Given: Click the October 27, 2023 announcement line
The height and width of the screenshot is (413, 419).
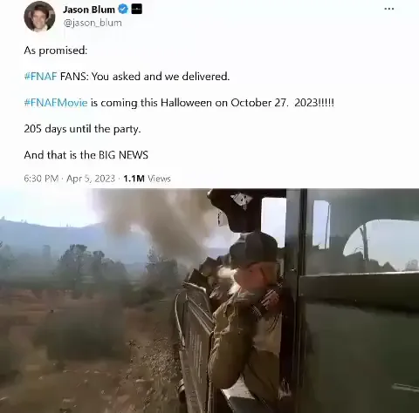Looking at the screenshot, I should pyautogui.click(x=179, y=103).
